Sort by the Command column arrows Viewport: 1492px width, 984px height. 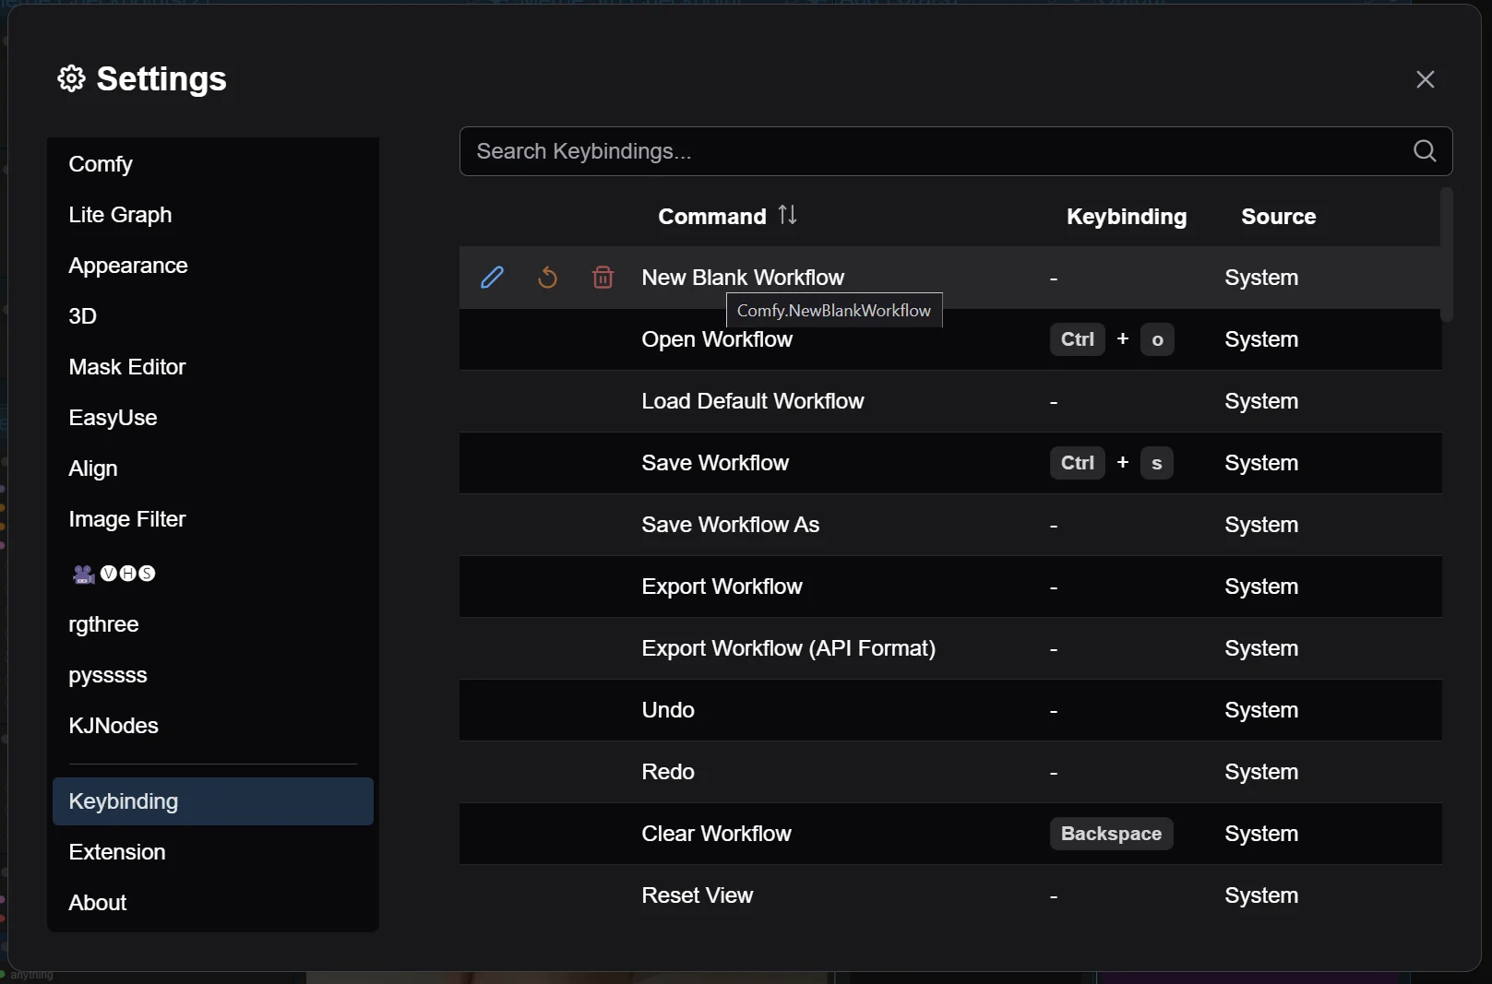coord(787,215)
